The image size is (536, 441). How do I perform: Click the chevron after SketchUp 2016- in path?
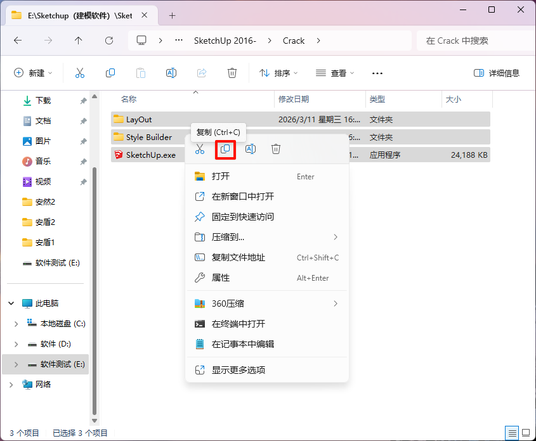(x=270, y=41)
